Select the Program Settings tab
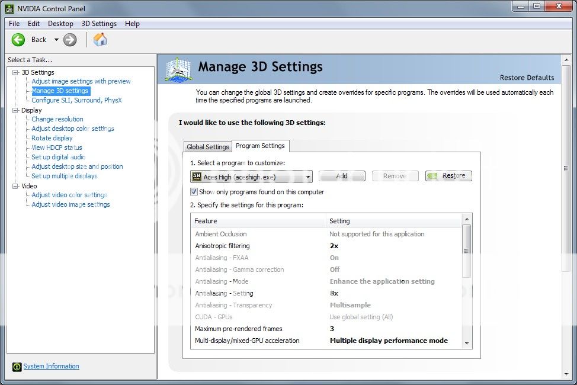 click(260, 146)
